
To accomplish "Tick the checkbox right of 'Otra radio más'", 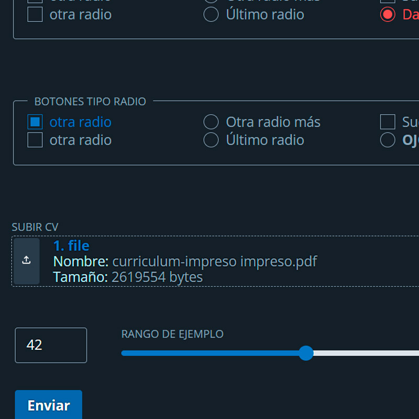I will pyautogui.click(x=388, y=122).
